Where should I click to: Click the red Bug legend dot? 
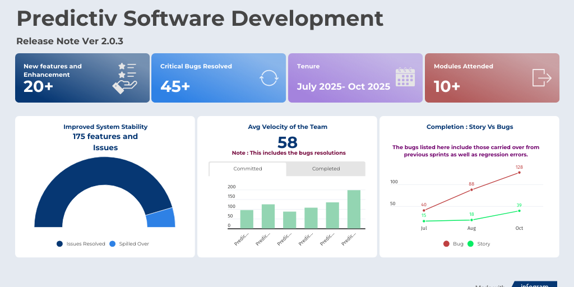(446, 244)
